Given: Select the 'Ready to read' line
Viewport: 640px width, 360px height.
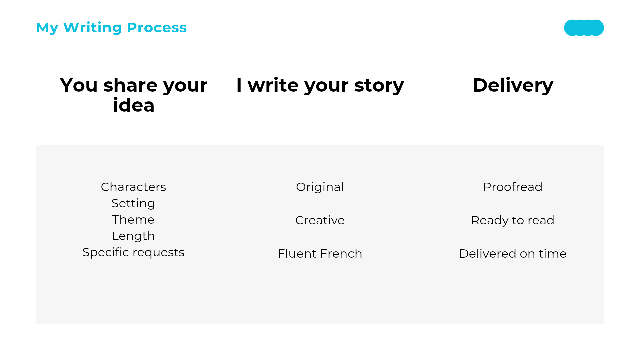Looking at the screenshot, I should click(x=513, y=220).
